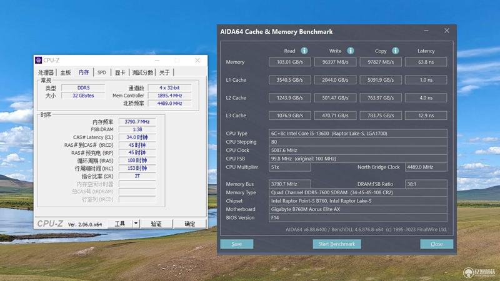Screen dimensions: 500x281
Task: Click the 内存频率 value 3790.7 MHz in CPU-Z
Action: click(x=137, y=122)
